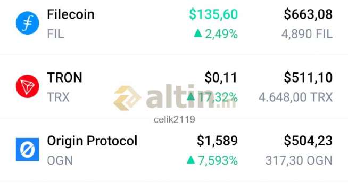Open the TRON asset name

pos(64,77)
